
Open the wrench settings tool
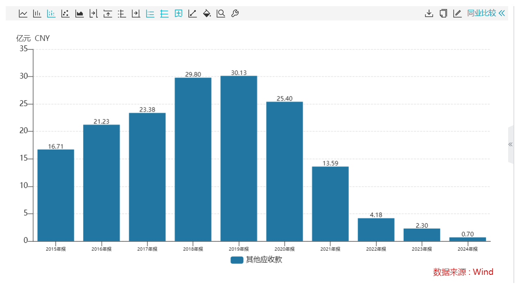click(235, 13)
